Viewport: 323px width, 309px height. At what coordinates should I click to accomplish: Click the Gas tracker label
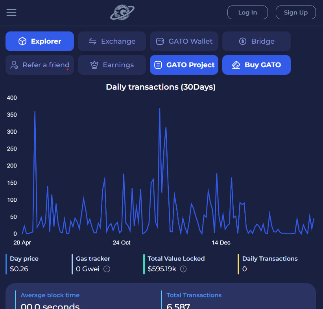click(93, 259)
